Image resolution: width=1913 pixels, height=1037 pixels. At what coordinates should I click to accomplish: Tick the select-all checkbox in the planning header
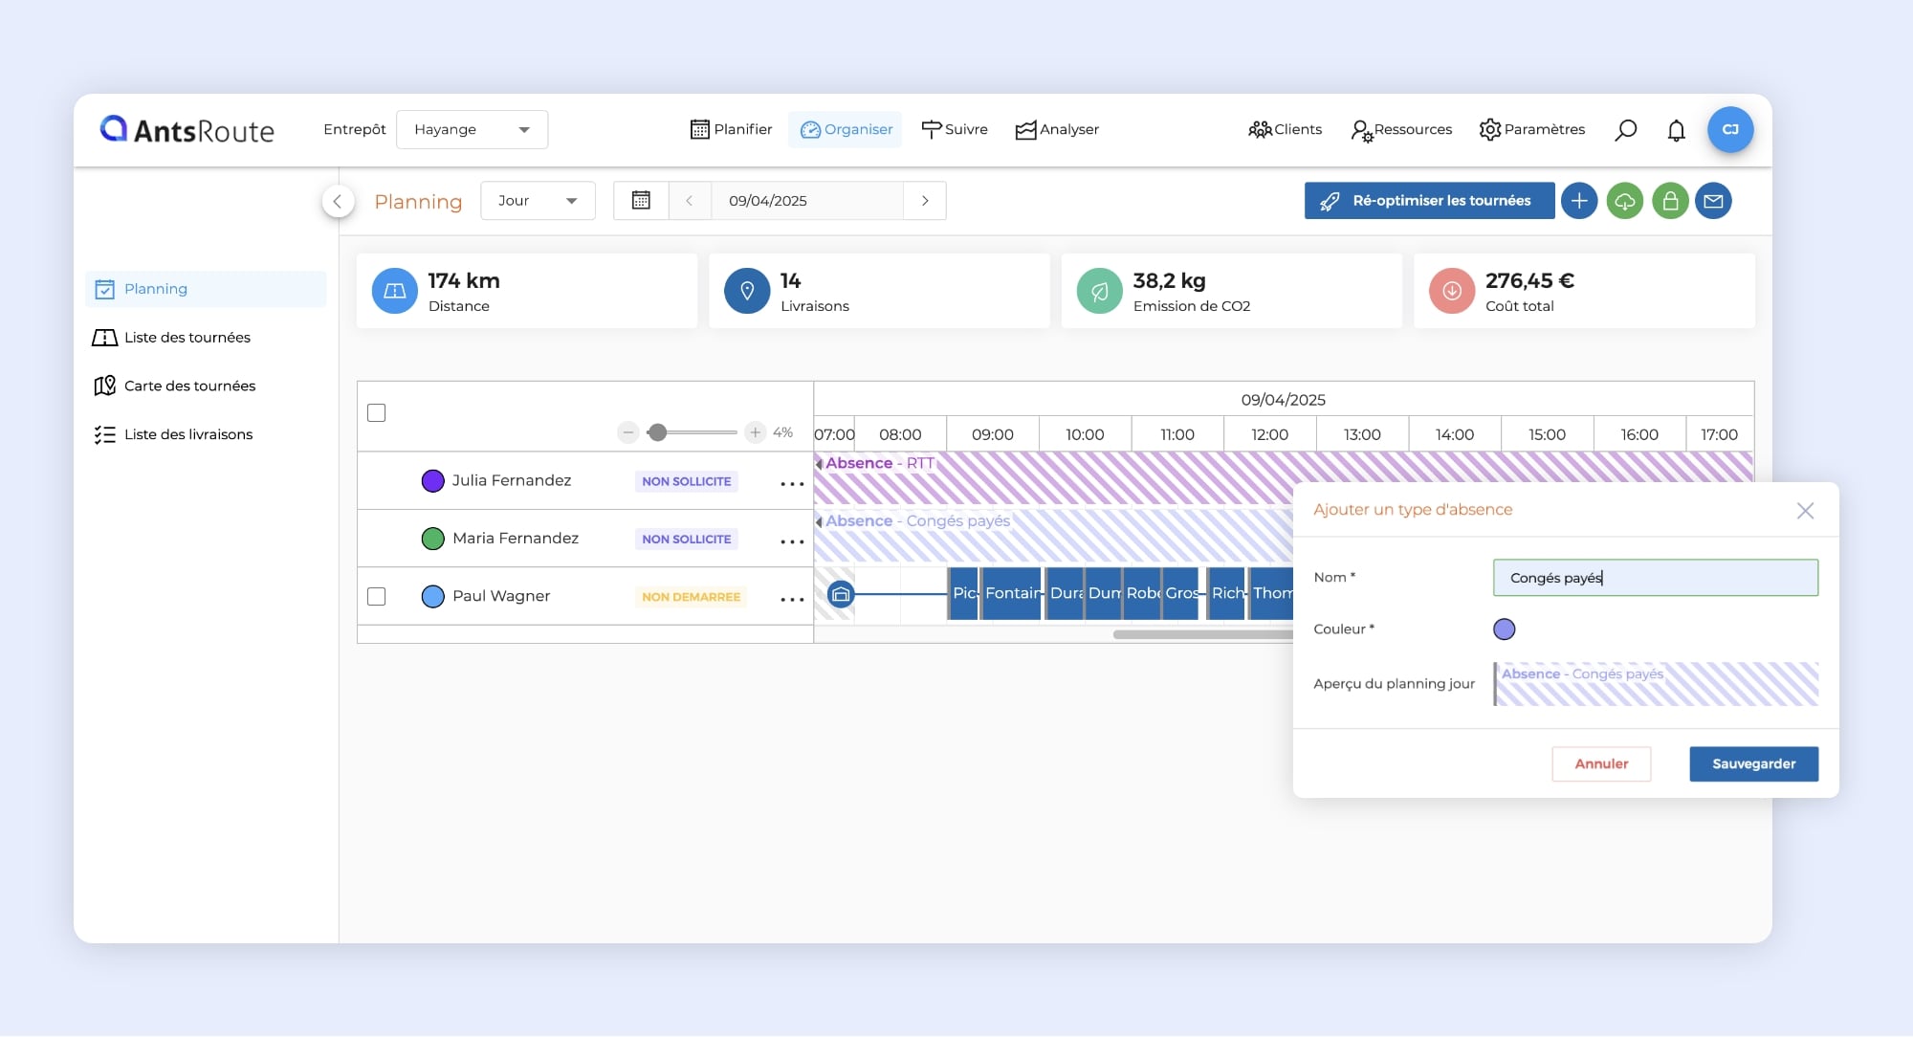pyautogui.click(x=377, y=413)
